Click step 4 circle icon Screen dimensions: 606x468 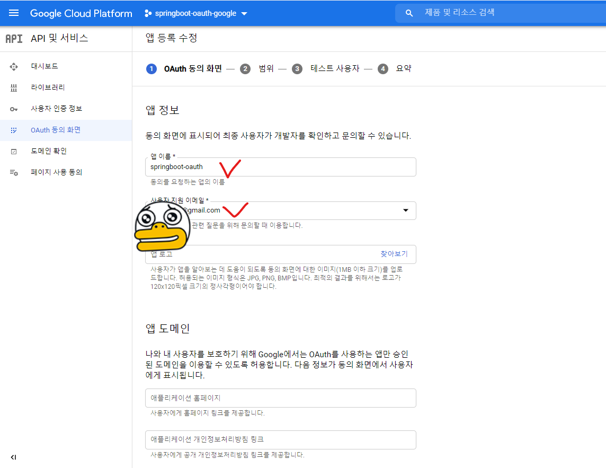(x=382, y=69)
